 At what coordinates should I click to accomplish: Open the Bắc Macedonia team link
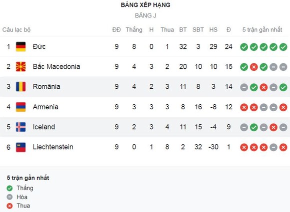[56, 66]
